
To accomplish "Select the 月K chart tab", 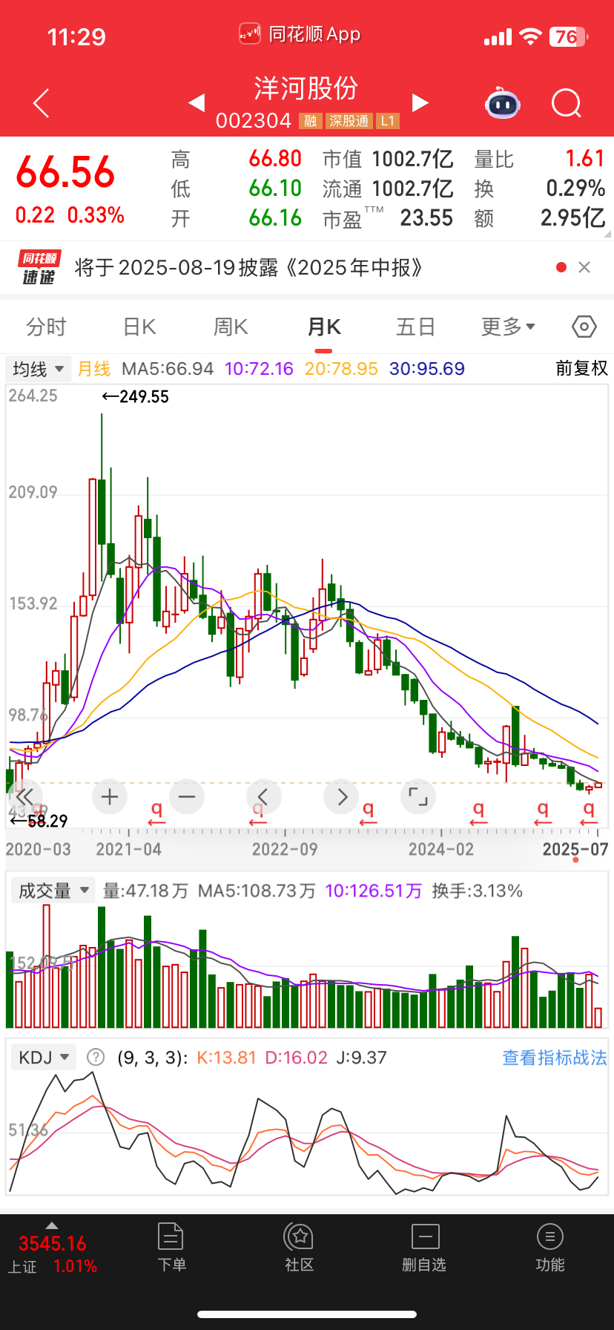I will coord(324,327).
